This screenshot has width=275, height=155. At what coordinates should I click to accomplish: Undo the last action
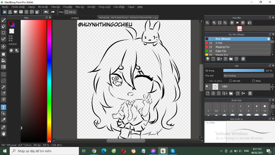(x=46, y=12)
